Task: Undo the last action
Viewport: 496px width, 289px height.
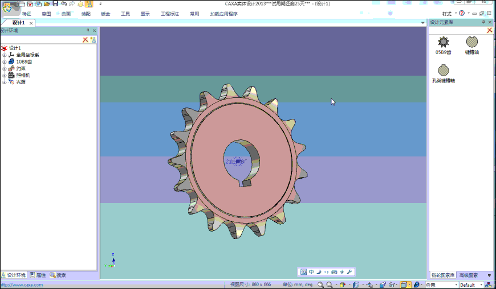Action: [64, 4]
